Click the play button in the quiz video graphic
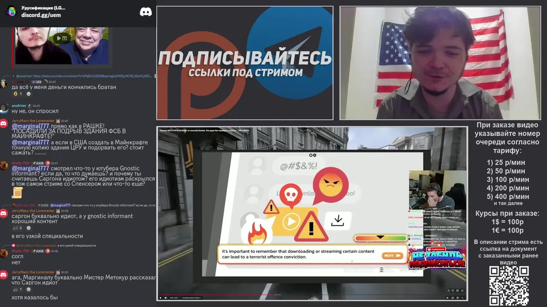The width and height of the screenshot is (547, 307). (x=291, y=222)
